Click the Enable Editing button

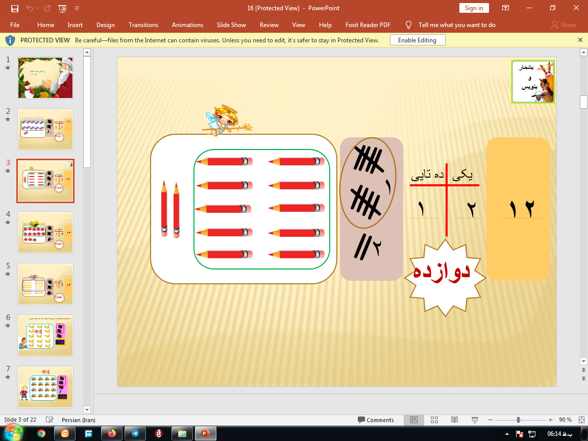coord(417,40)
